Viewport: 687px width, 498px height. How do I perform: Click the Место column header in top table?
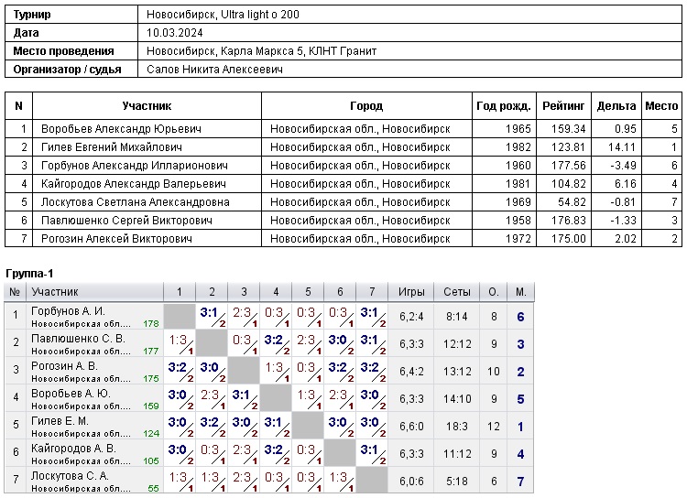[661, 106]
